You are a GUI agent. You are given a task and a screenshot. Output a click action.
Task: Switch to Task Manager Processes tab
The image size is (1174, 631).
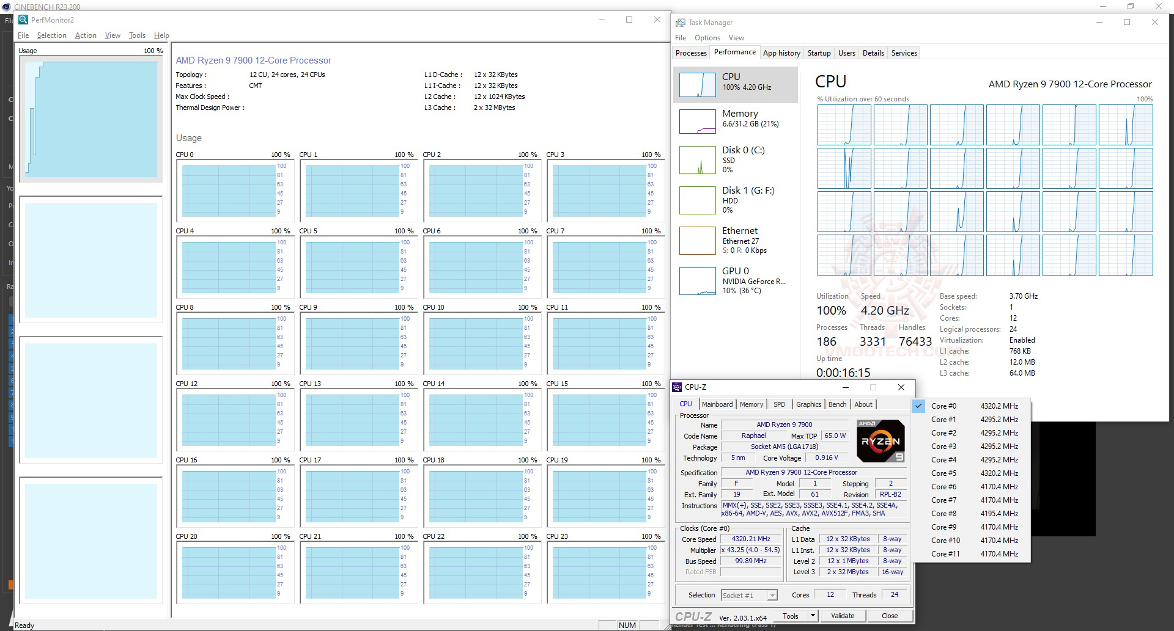click(691, 53)
